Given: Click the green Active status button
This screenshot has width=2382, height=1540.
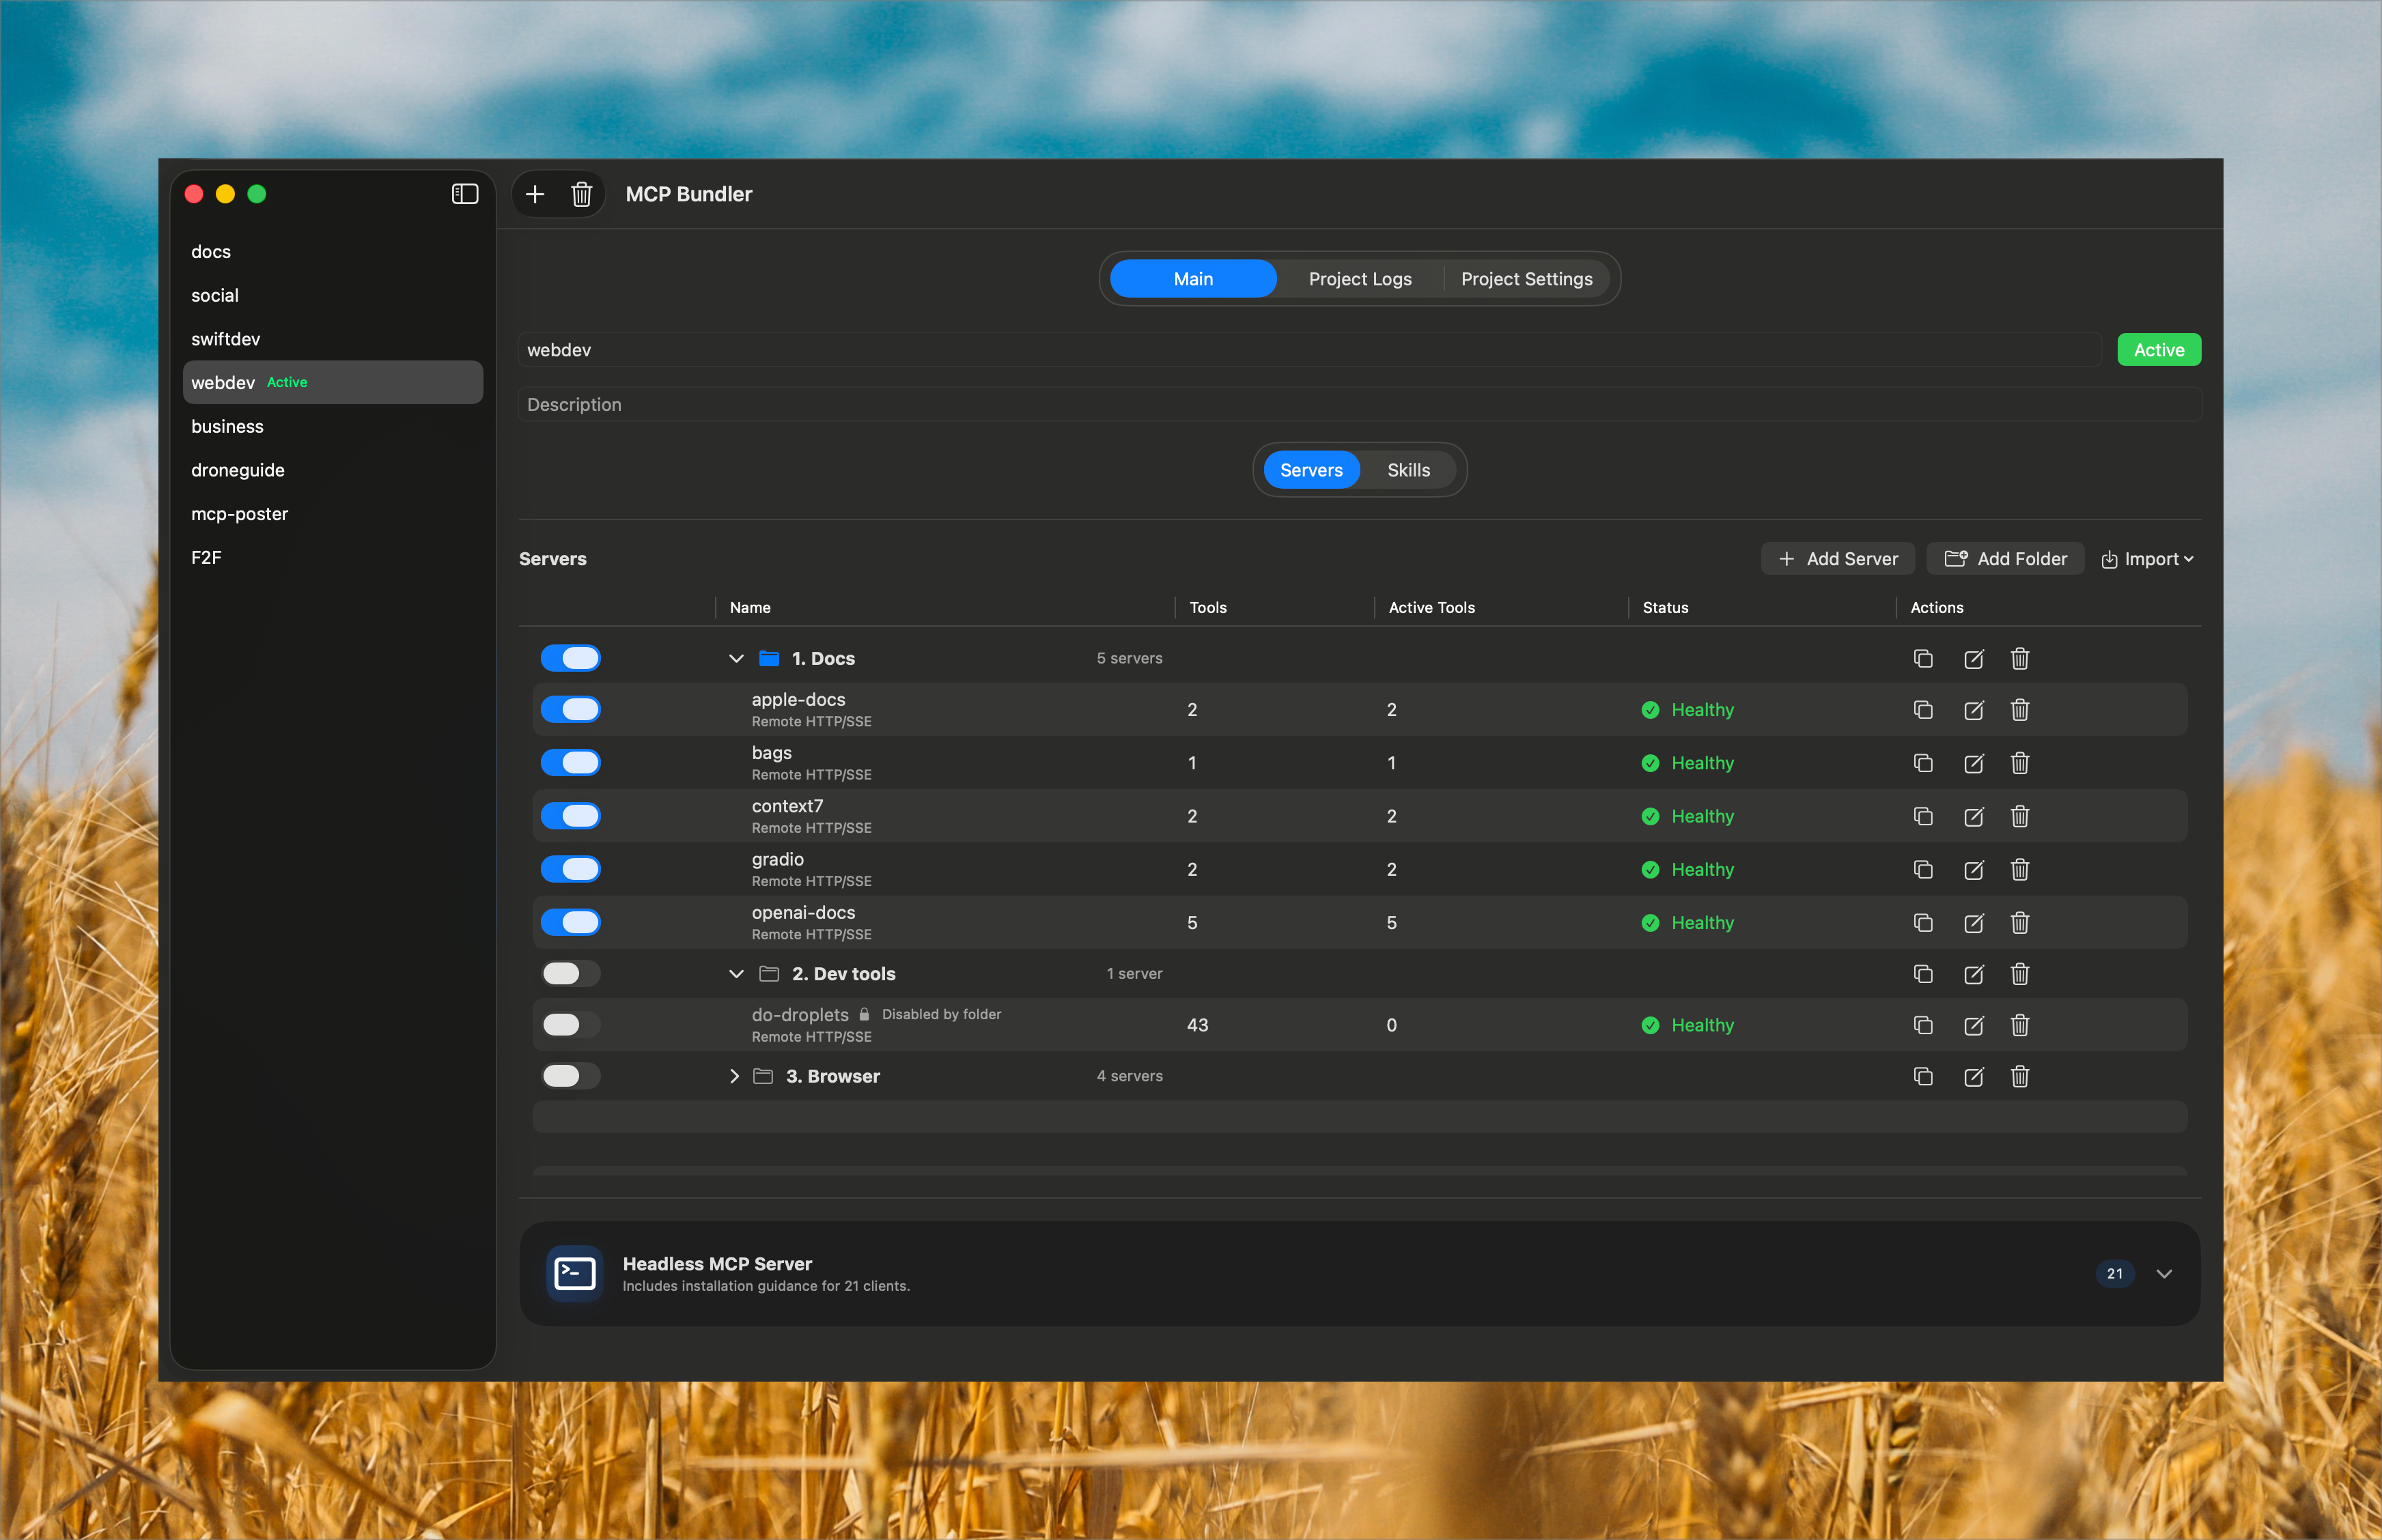Looking at the screenshot, I should pyautogui.click(x=2158, y=350).
